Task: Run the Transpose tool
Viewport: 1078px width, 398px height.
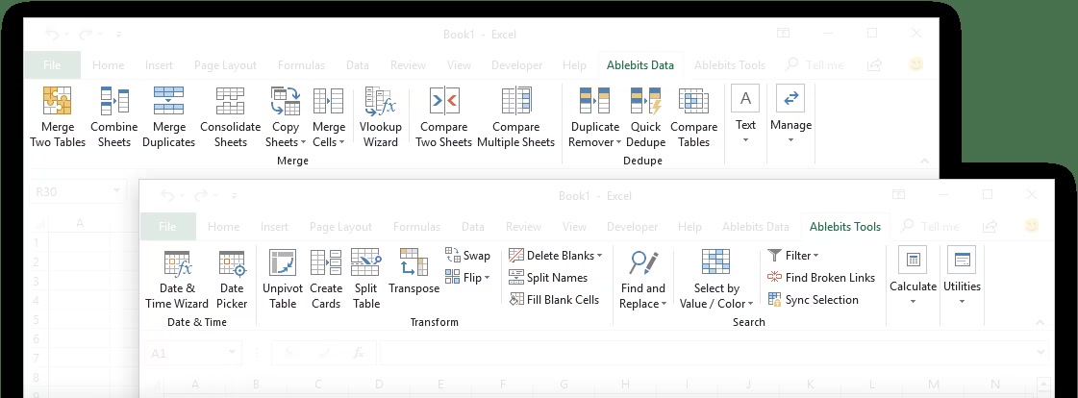Action: pyautogui.click(x=414, y=263)
